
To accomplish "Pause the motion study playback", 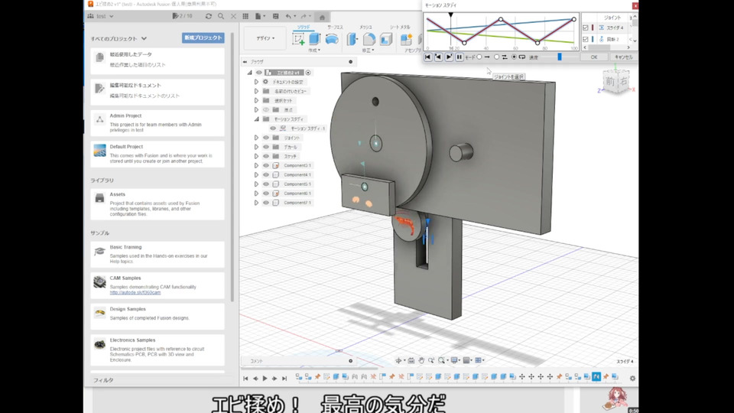I will pos(460,57).
